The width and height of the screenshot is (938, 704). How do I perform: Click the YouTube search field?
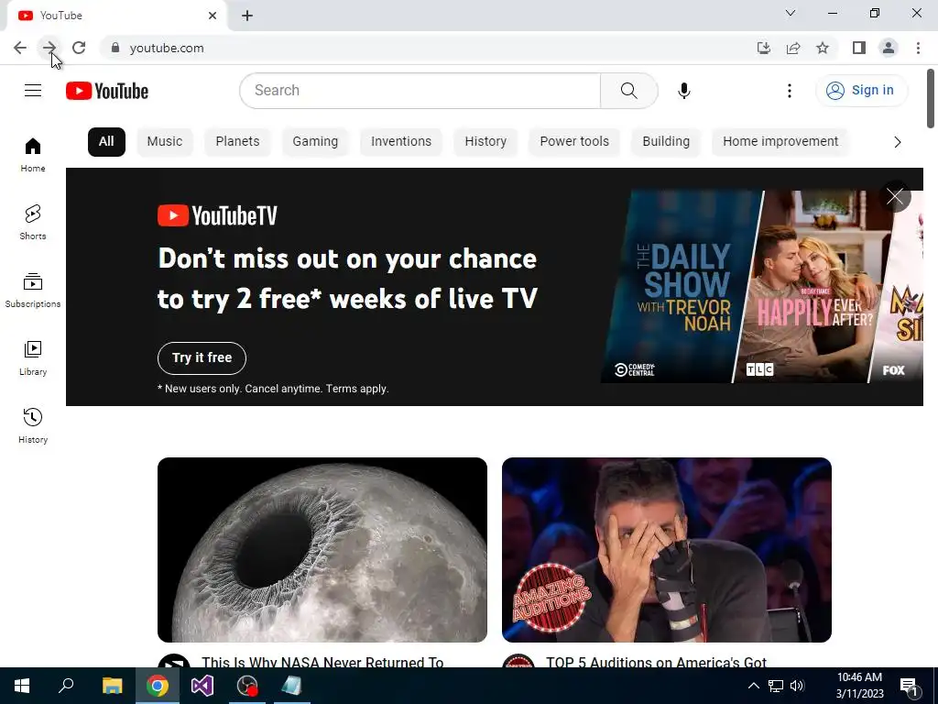pos(420,91)
